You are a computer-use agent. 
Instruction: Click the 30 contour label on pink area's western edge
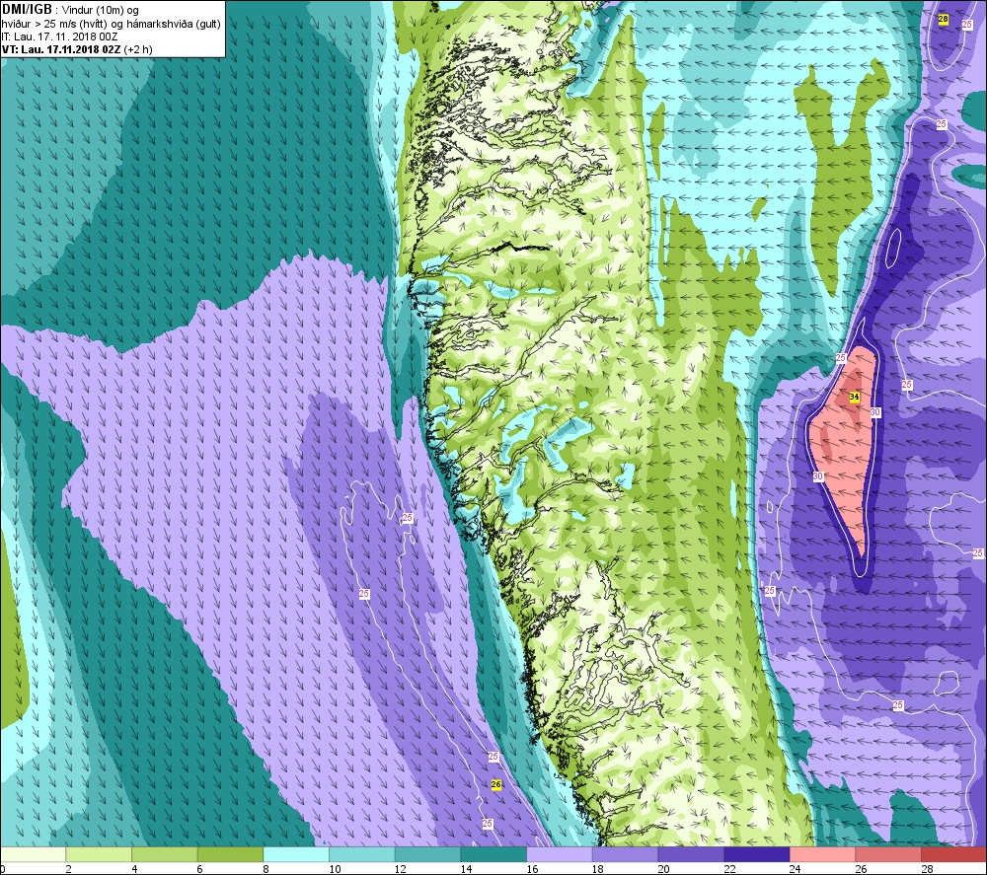coord(817,476)
